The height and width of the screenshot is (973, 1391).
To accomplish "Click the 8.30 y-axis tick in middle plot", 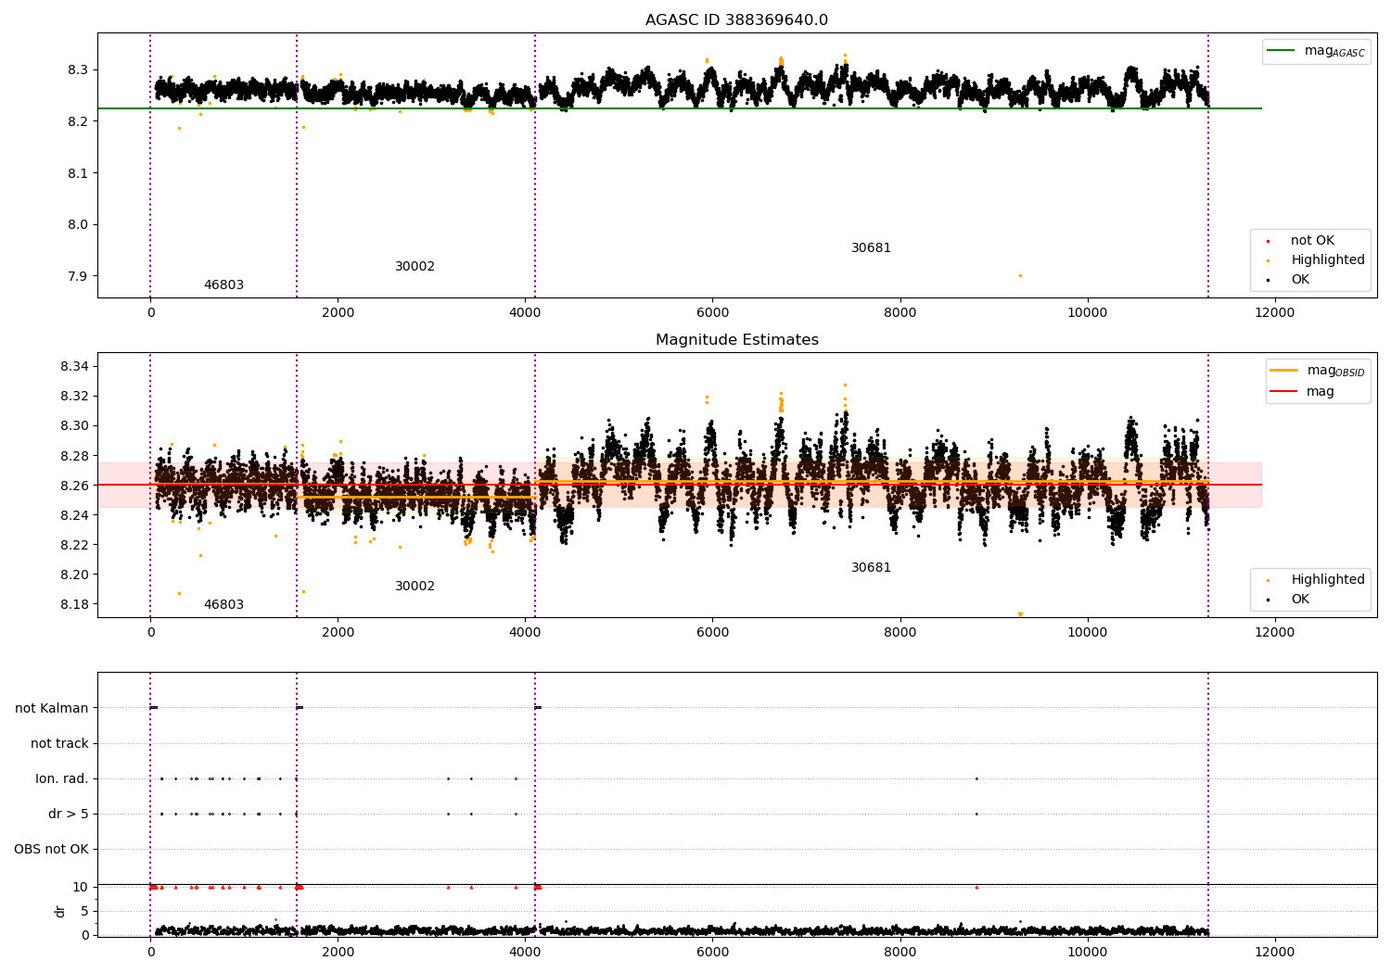I will (74, 426).
